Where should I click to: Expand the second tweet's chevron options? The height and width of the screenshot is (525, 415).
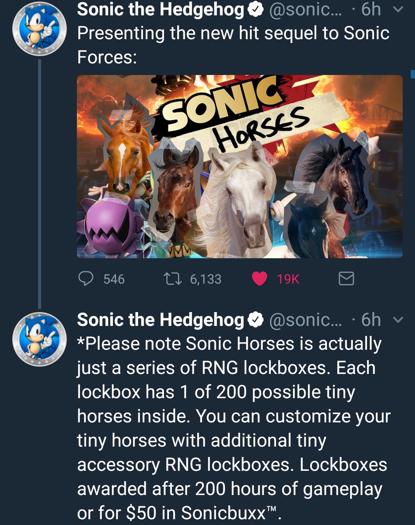398,320
